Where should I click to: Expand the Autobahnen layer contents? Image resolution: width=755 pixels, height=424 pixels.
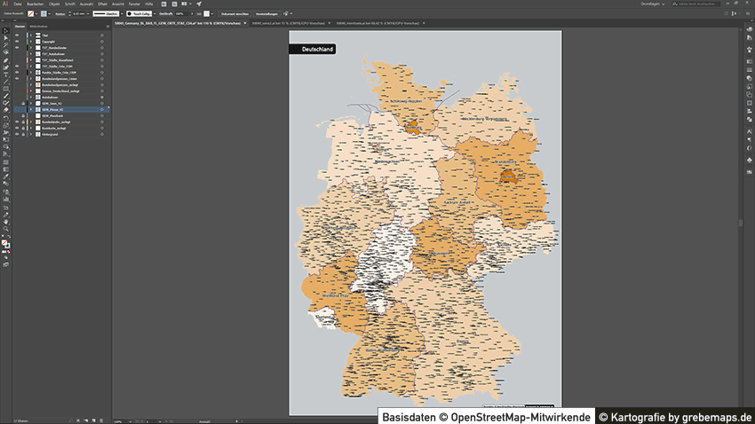tap(29, 97)
